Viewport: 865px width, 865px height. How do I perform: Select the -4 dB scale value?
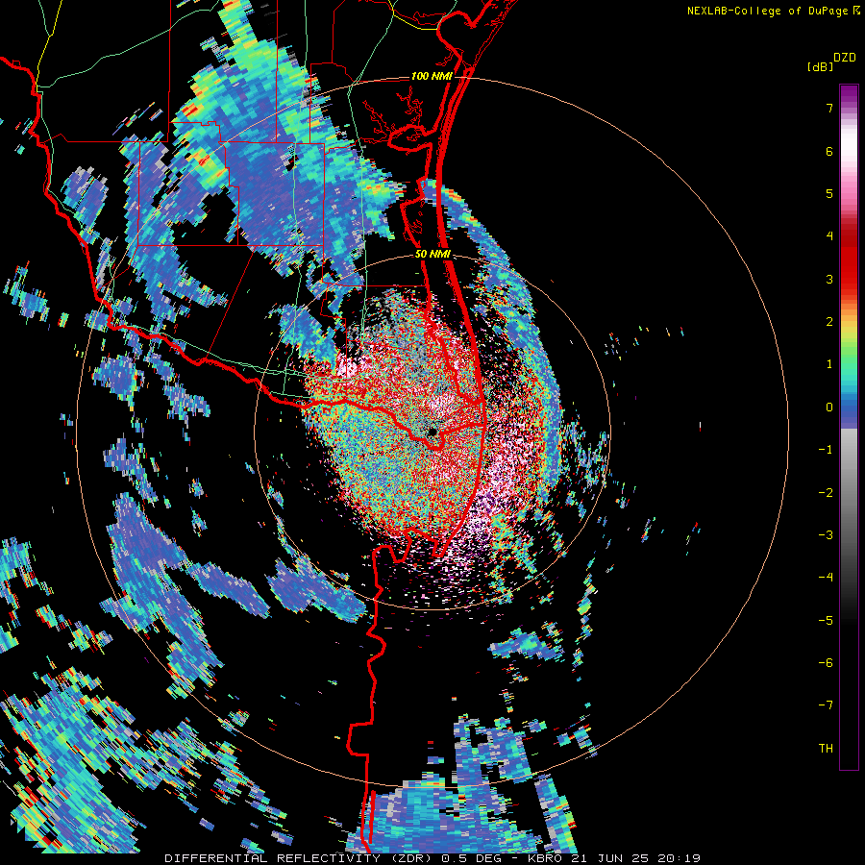pyautogui.click(x=826, y=578)
